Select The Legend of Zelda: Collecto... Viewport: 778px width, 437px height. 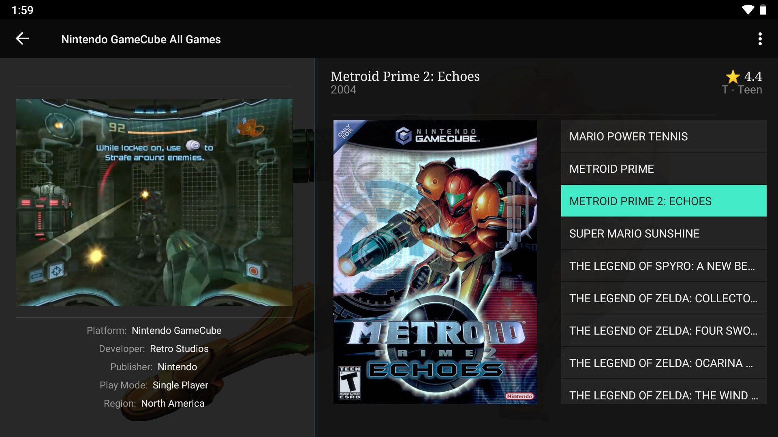[x=664, y=298]
